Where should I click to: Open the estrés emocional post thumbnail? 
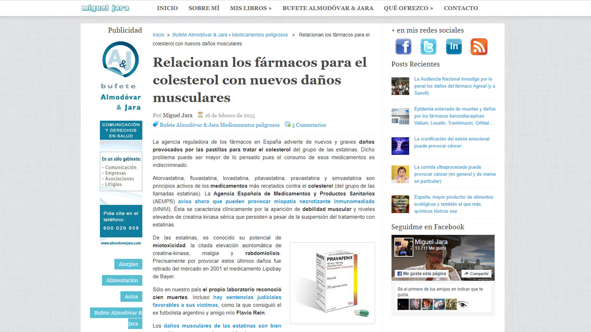coord(400,146)
